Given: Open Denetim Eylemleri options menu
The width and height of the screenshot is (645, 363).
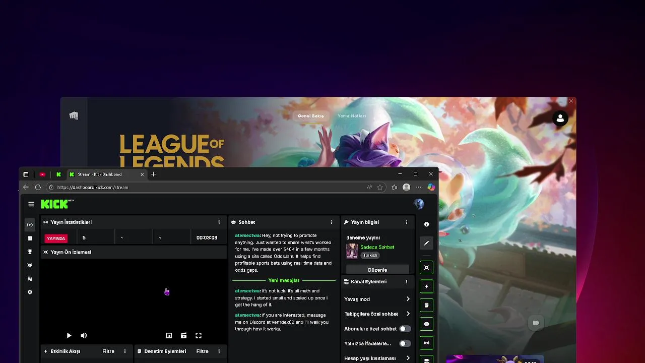Looking at the screenshot, I should 219,351.
